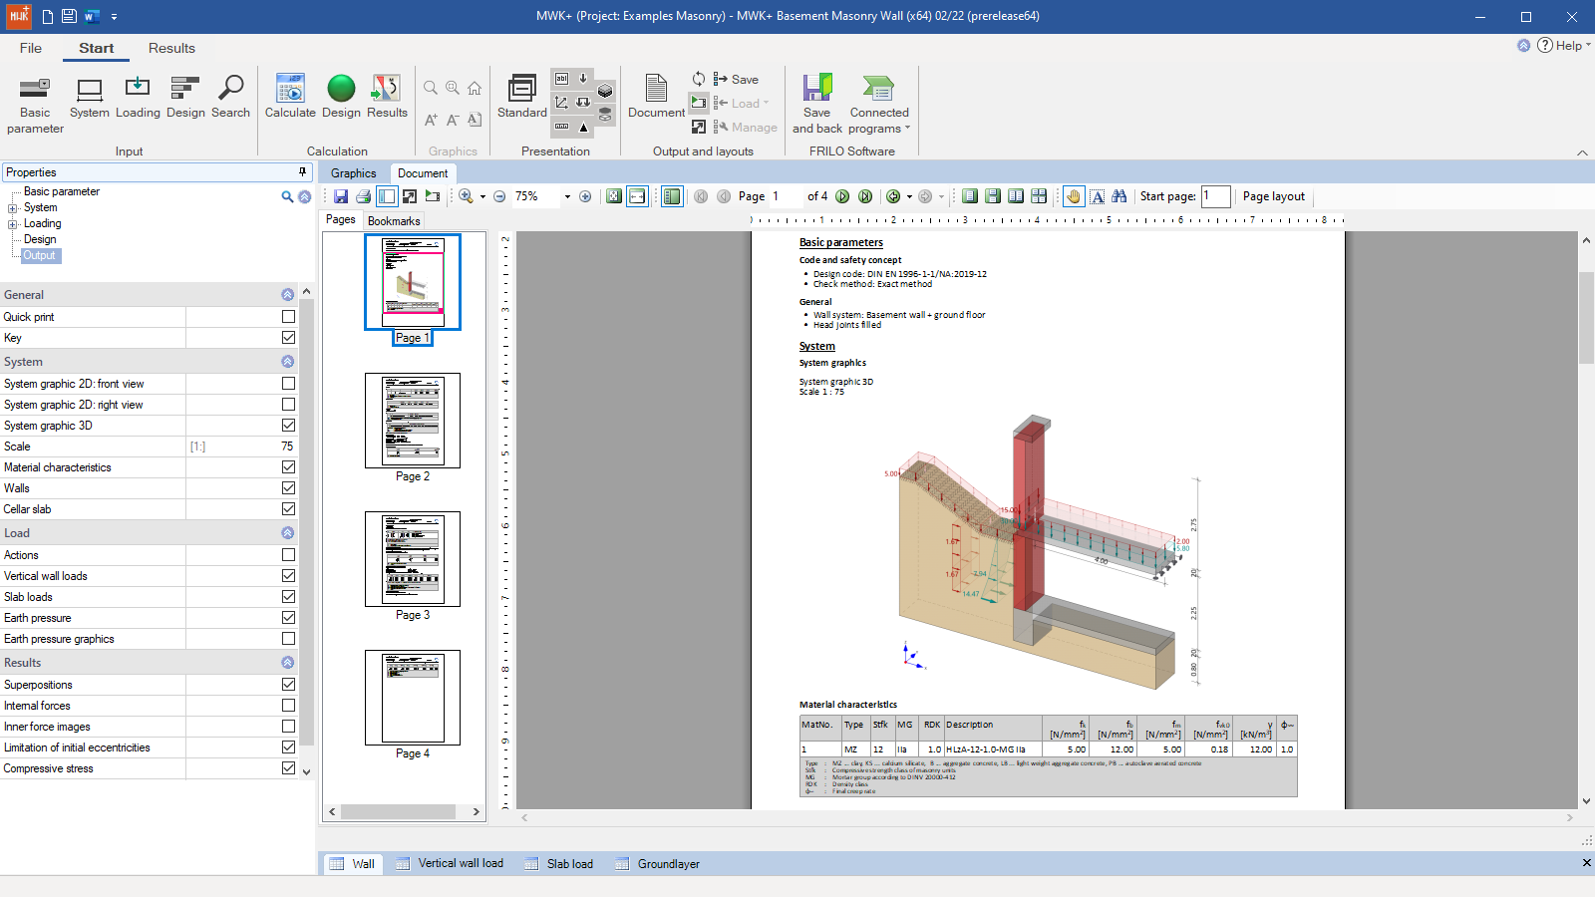
Task: Select the Page 2 thumbnail
Action: (413, 421)
